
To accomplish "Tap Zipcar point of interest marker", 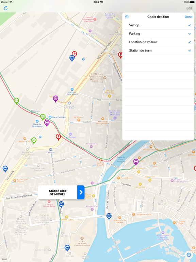I will coord(32,111).
